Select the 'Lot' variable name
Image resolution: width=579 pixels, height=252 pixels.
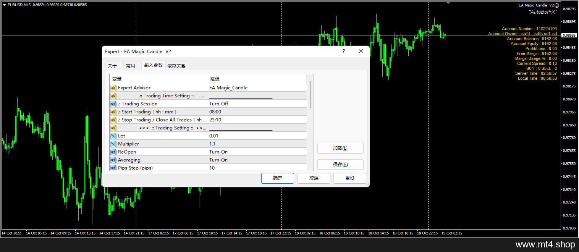pyautogui.click(x=121, y=136)
